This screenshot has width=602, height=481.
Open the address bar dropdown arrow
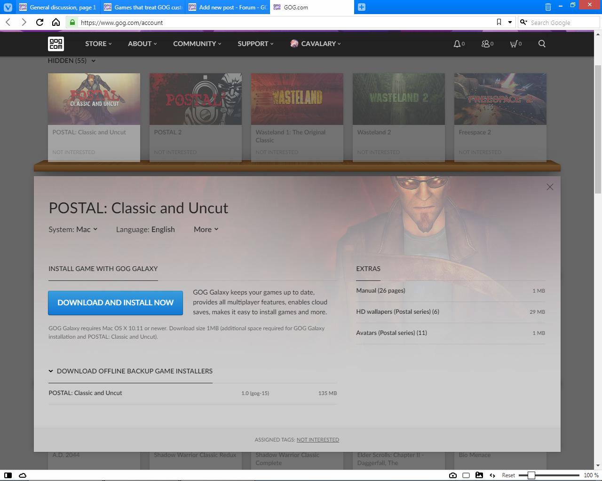[510, 22]
